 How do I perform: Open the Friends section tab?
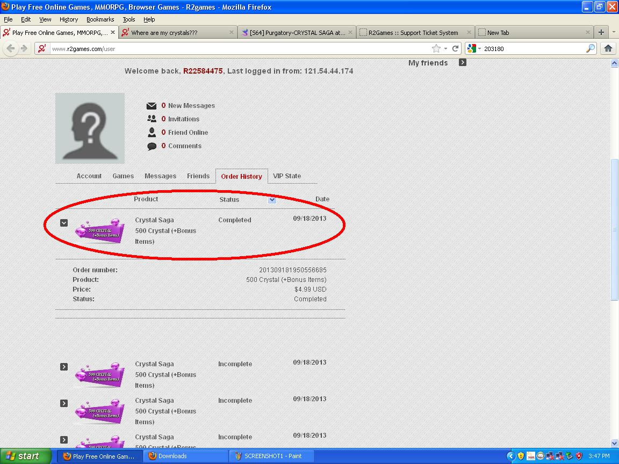[x=198, y=176]
